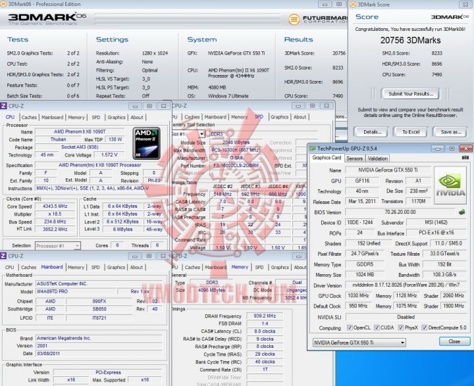Click the Driver Version field in GPU-Z
The height and width of the screenshot is (386, 474).
tap(406, 285)
